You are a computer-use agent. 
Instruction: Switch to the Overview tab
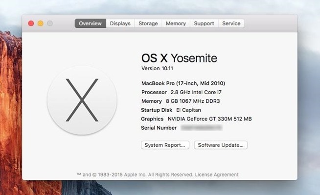coord(90,23)
